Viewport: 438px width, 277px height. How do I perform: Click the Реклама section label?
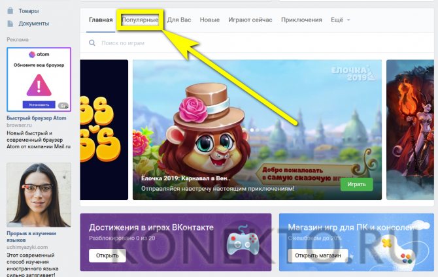(x=18, y=40)
